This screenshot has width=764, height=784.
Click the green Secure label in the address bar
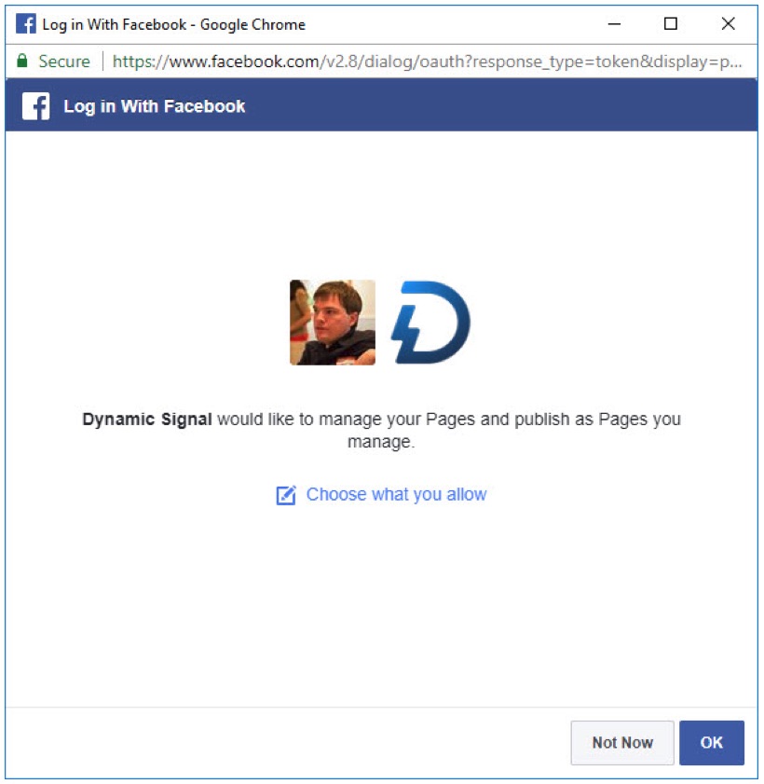tap(64, 62)
